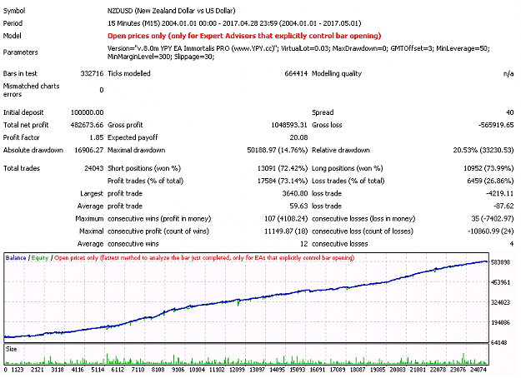
Task: Click the Absolute drawdown value 16906.27
Action: coord(89,150)
